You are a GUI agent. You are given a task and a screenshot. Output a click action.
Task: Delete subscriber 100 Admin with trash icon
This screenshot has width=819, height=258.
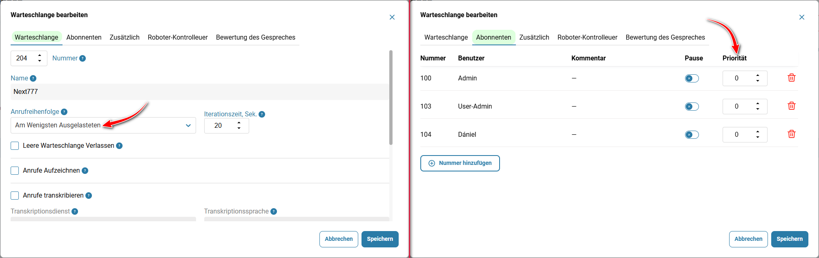[x=791, y=78]
